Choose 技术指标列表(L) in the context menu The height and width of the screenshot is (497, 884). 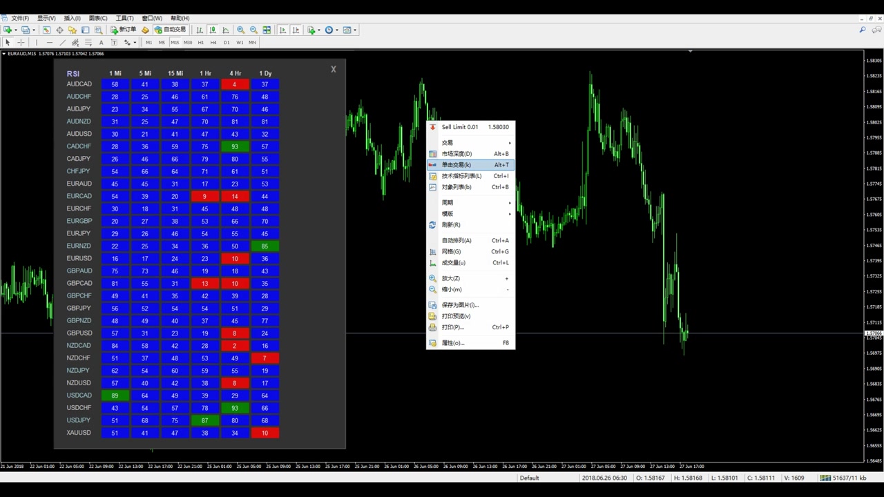(470, 176)
